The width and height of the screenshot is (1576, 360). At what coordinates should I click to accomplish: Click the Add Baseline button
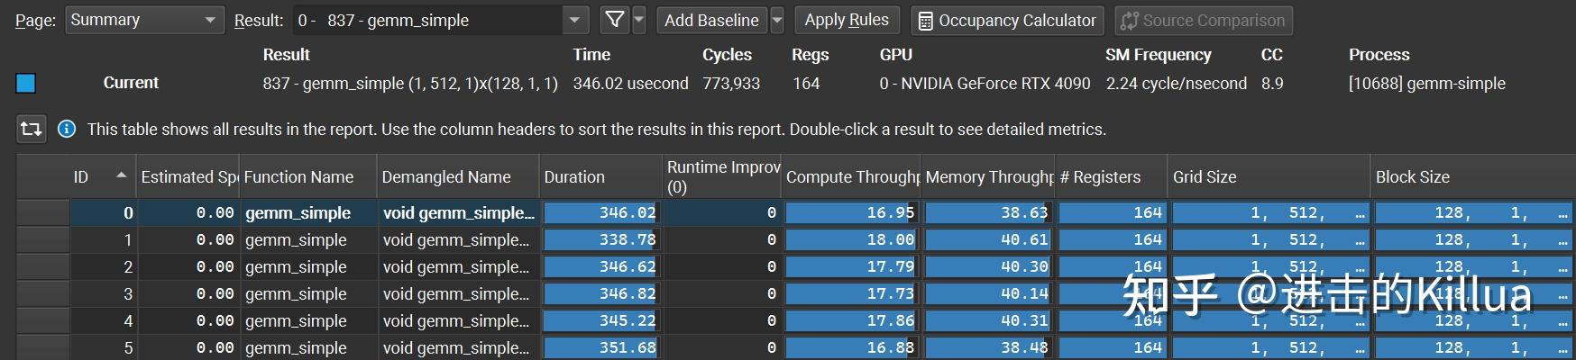[710, 20]
